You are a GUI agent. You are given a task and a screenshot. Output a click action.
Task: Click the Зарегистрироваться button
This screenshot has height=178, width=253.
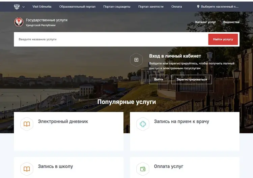pos(192,79)
